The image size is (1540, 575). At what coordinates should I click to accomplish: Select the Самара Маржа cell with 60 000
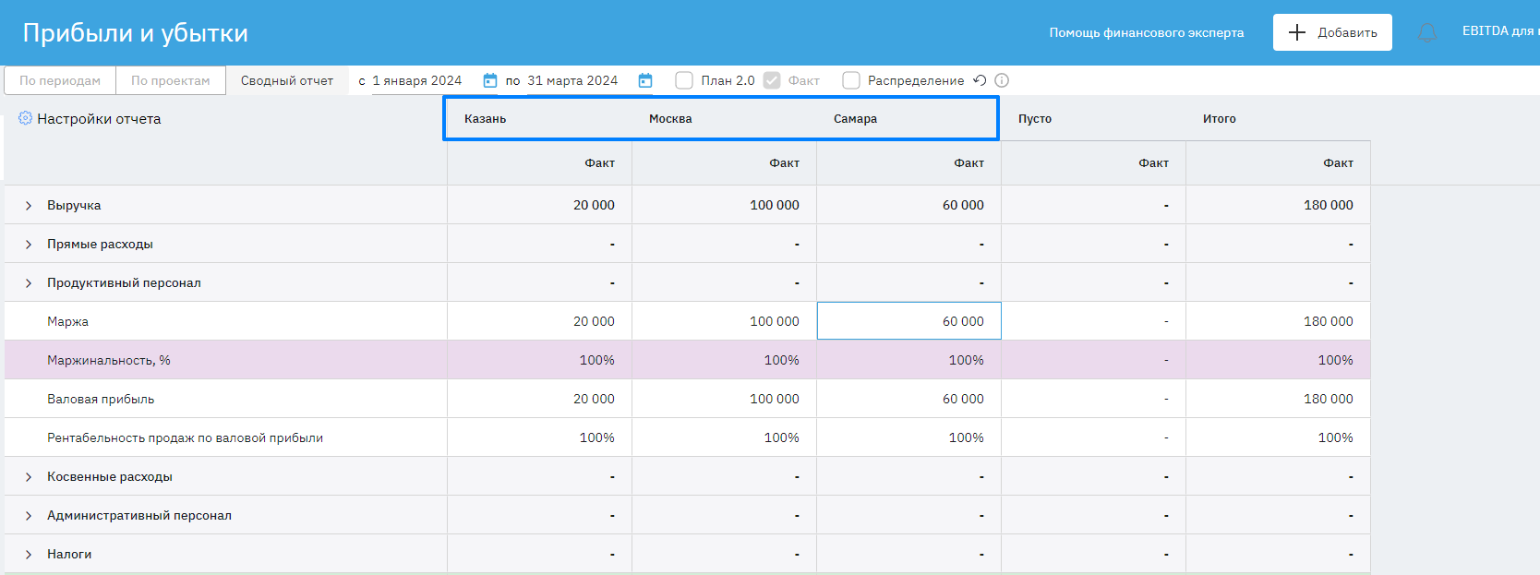908,321
